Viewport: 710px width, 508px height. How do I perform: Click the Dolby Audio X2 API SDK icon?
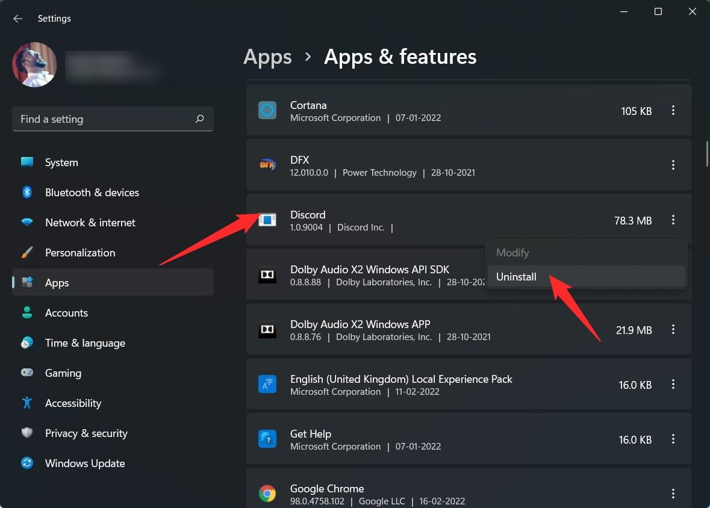[x=267, y=275]
